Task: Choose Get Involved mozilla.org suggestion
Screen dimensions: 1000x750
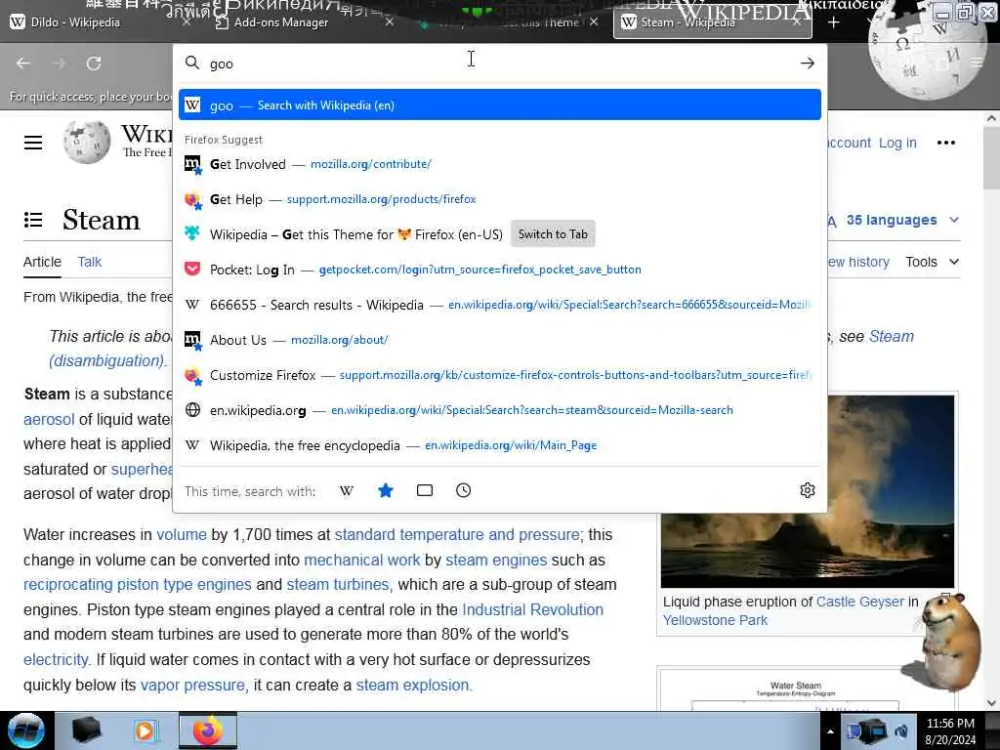Action: [x=500, y=164]
